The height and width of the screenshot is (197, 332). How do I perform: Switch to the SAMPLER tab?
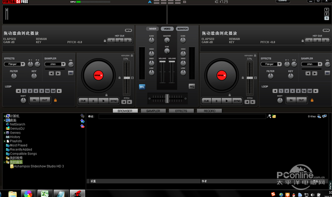click(x=153, y=111)
